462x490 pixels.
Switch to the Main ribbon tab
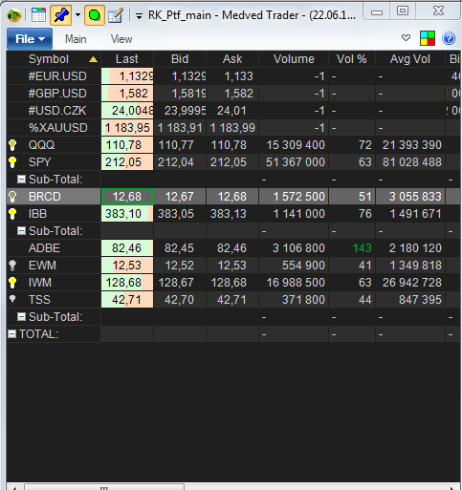pos(76,39)
